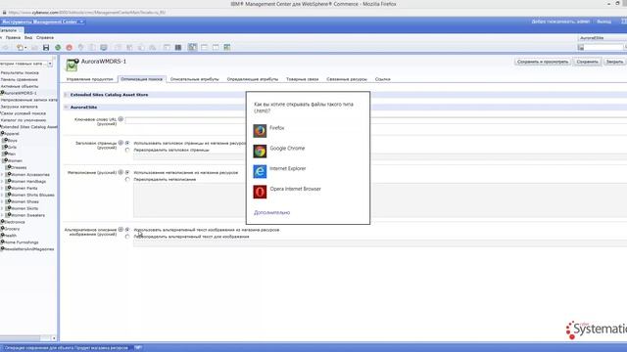Viewport: 627px width, 352px height.
Task: Switch to Описательные атрибуты tab
Action: [x=195, y=79]
